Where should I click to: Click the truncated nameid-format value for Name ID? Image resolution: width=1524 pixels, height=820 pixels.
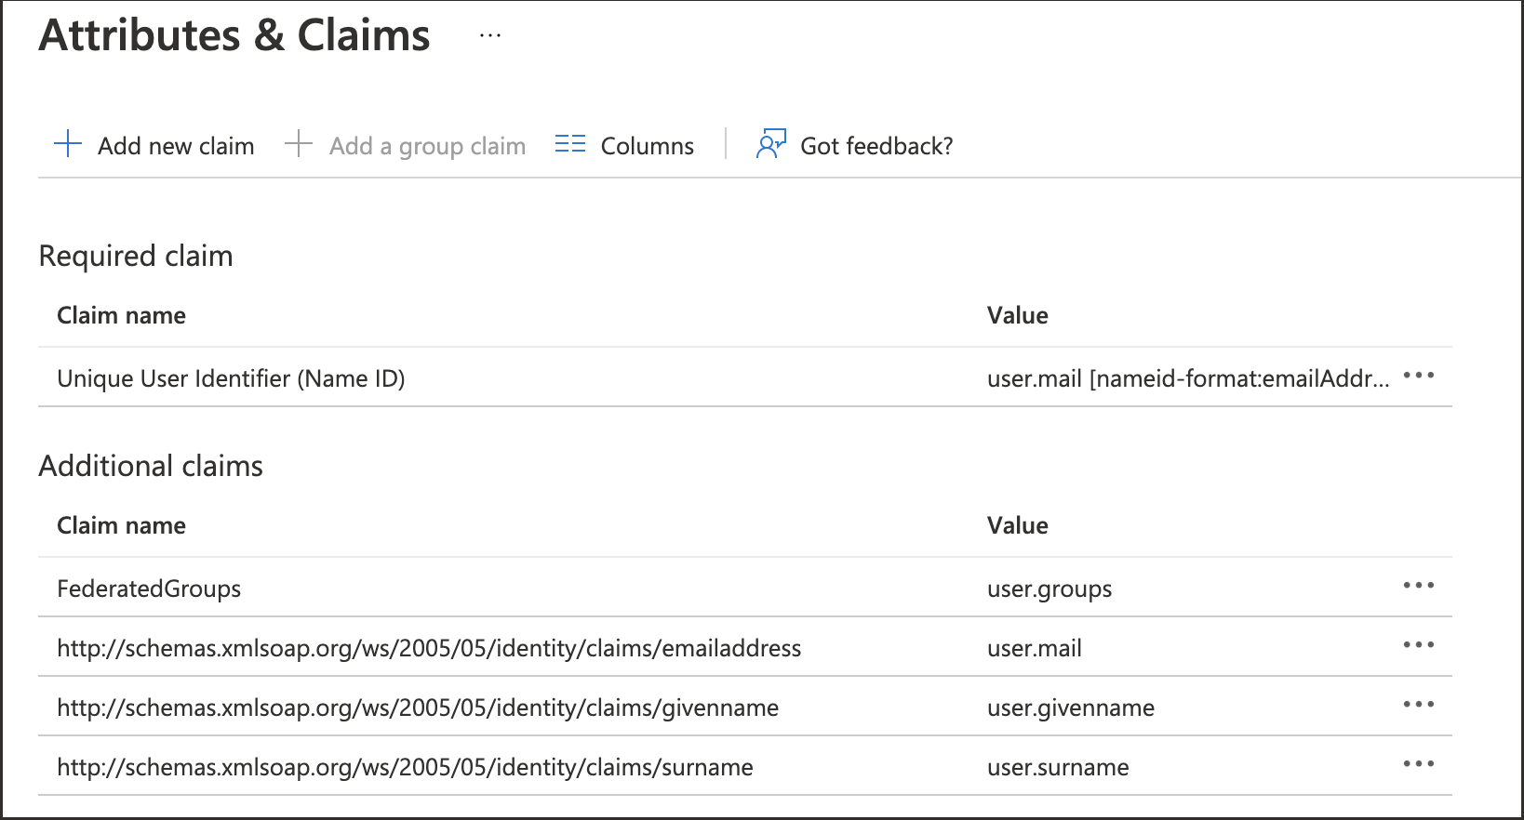[1187, 378]
